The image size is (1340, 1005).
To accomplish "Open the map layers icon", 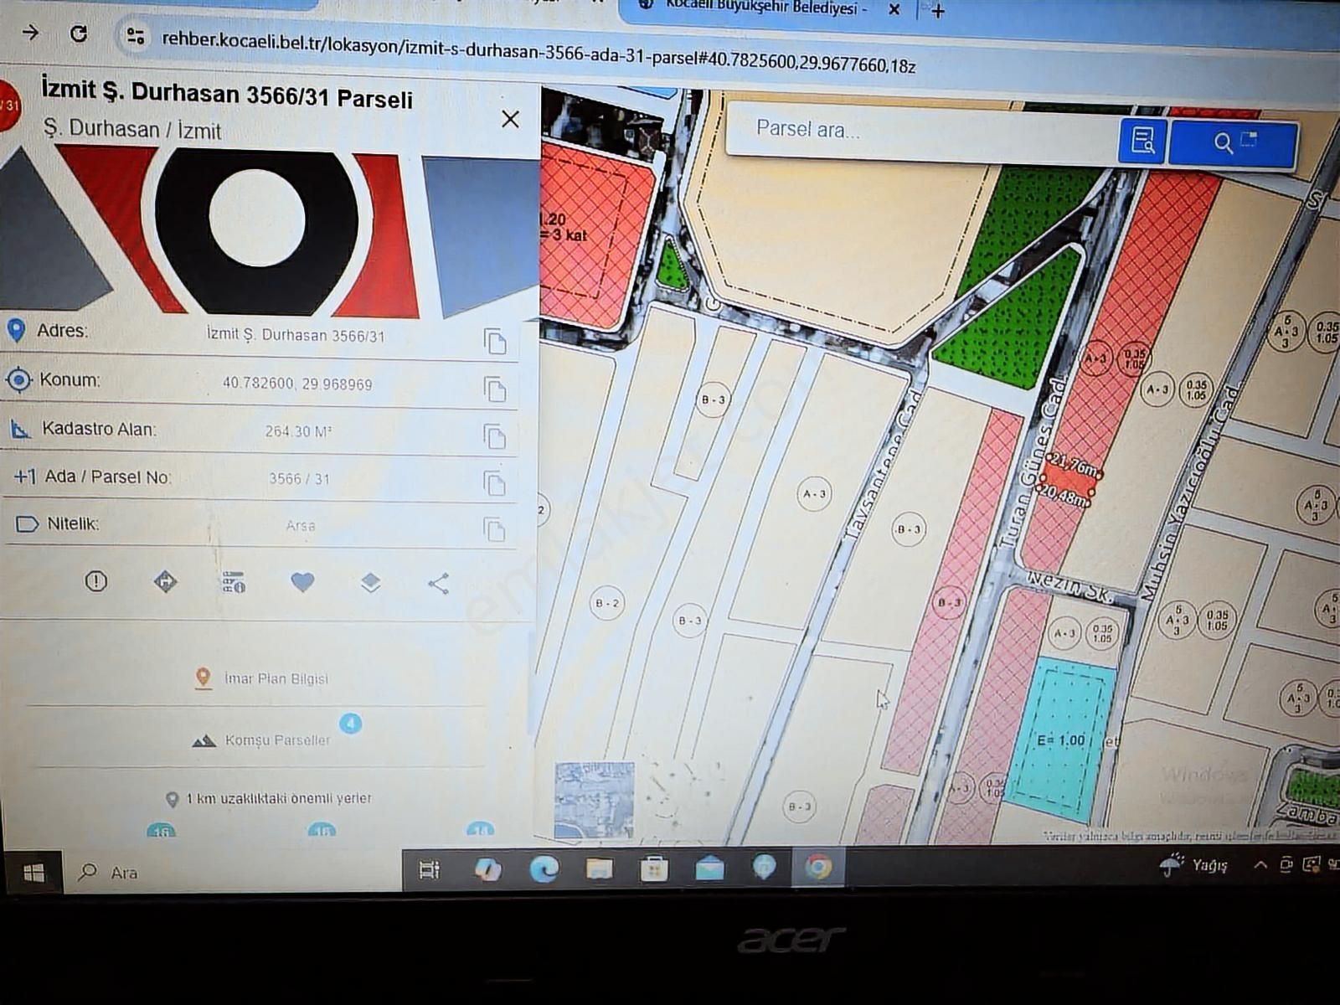I will (370, 583).
